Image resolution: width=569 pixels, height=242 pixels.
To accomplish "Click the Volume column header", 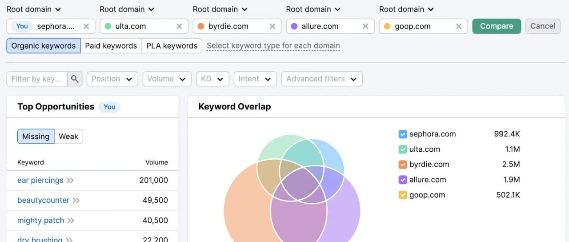I will tap(156, 162).
